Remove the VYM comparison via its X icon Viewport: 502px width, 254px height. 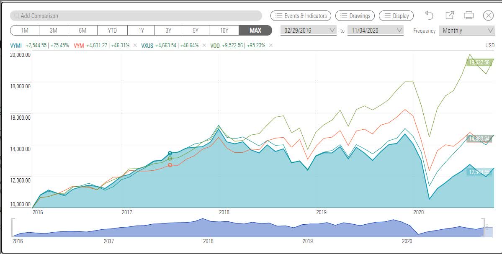click(x=135, y=45)
